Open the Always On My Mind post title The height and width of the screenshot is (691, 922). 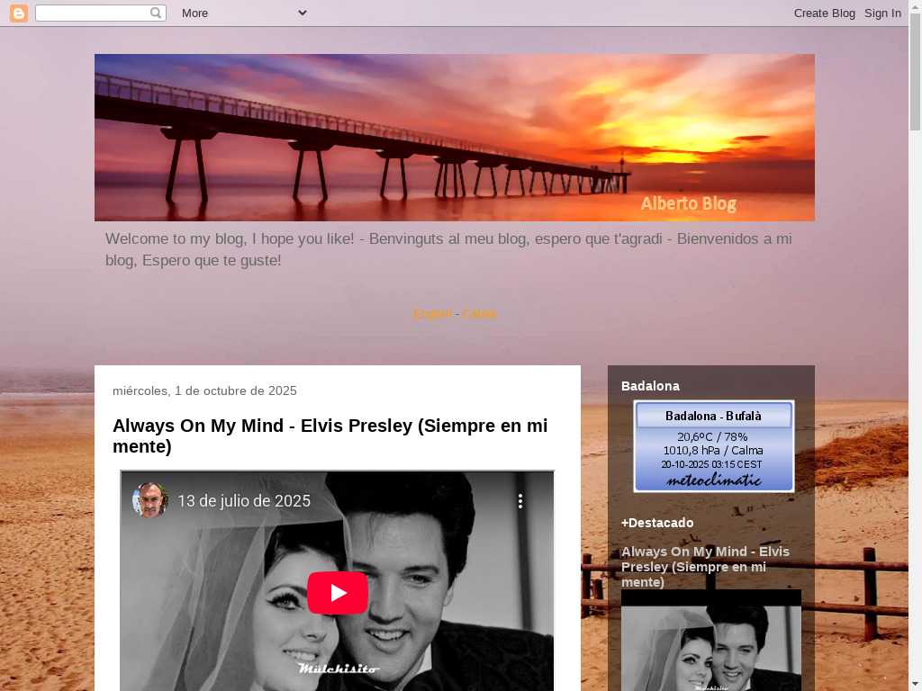[330, 435]
